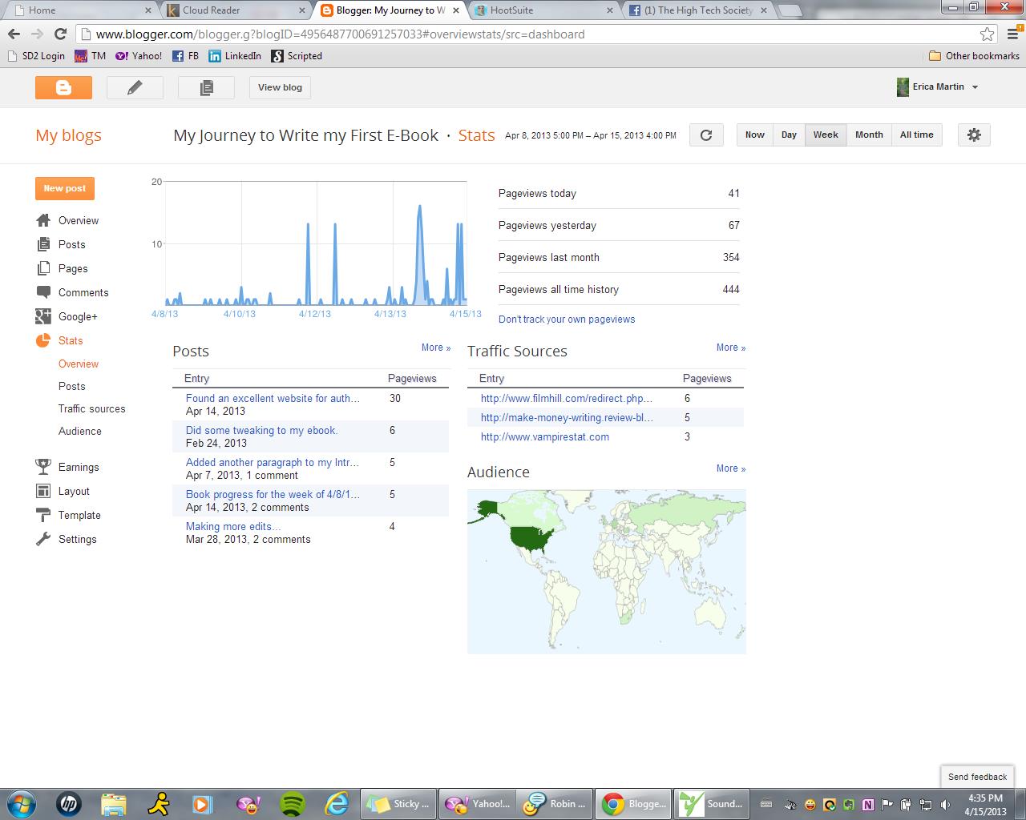Select the All time range
This screenshot has width=1026, height=820.
916,135
